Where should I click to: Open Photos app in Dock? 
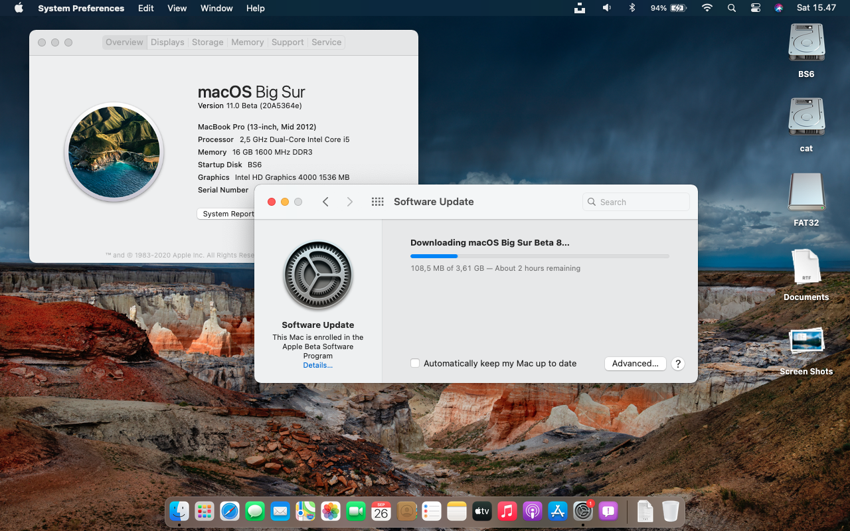point(331,511)
